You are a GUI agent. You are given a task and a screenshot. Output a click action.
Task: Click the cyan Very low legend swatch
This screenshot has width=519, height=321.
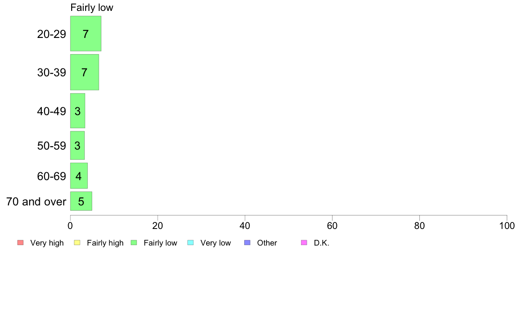[x=190, y=242]
